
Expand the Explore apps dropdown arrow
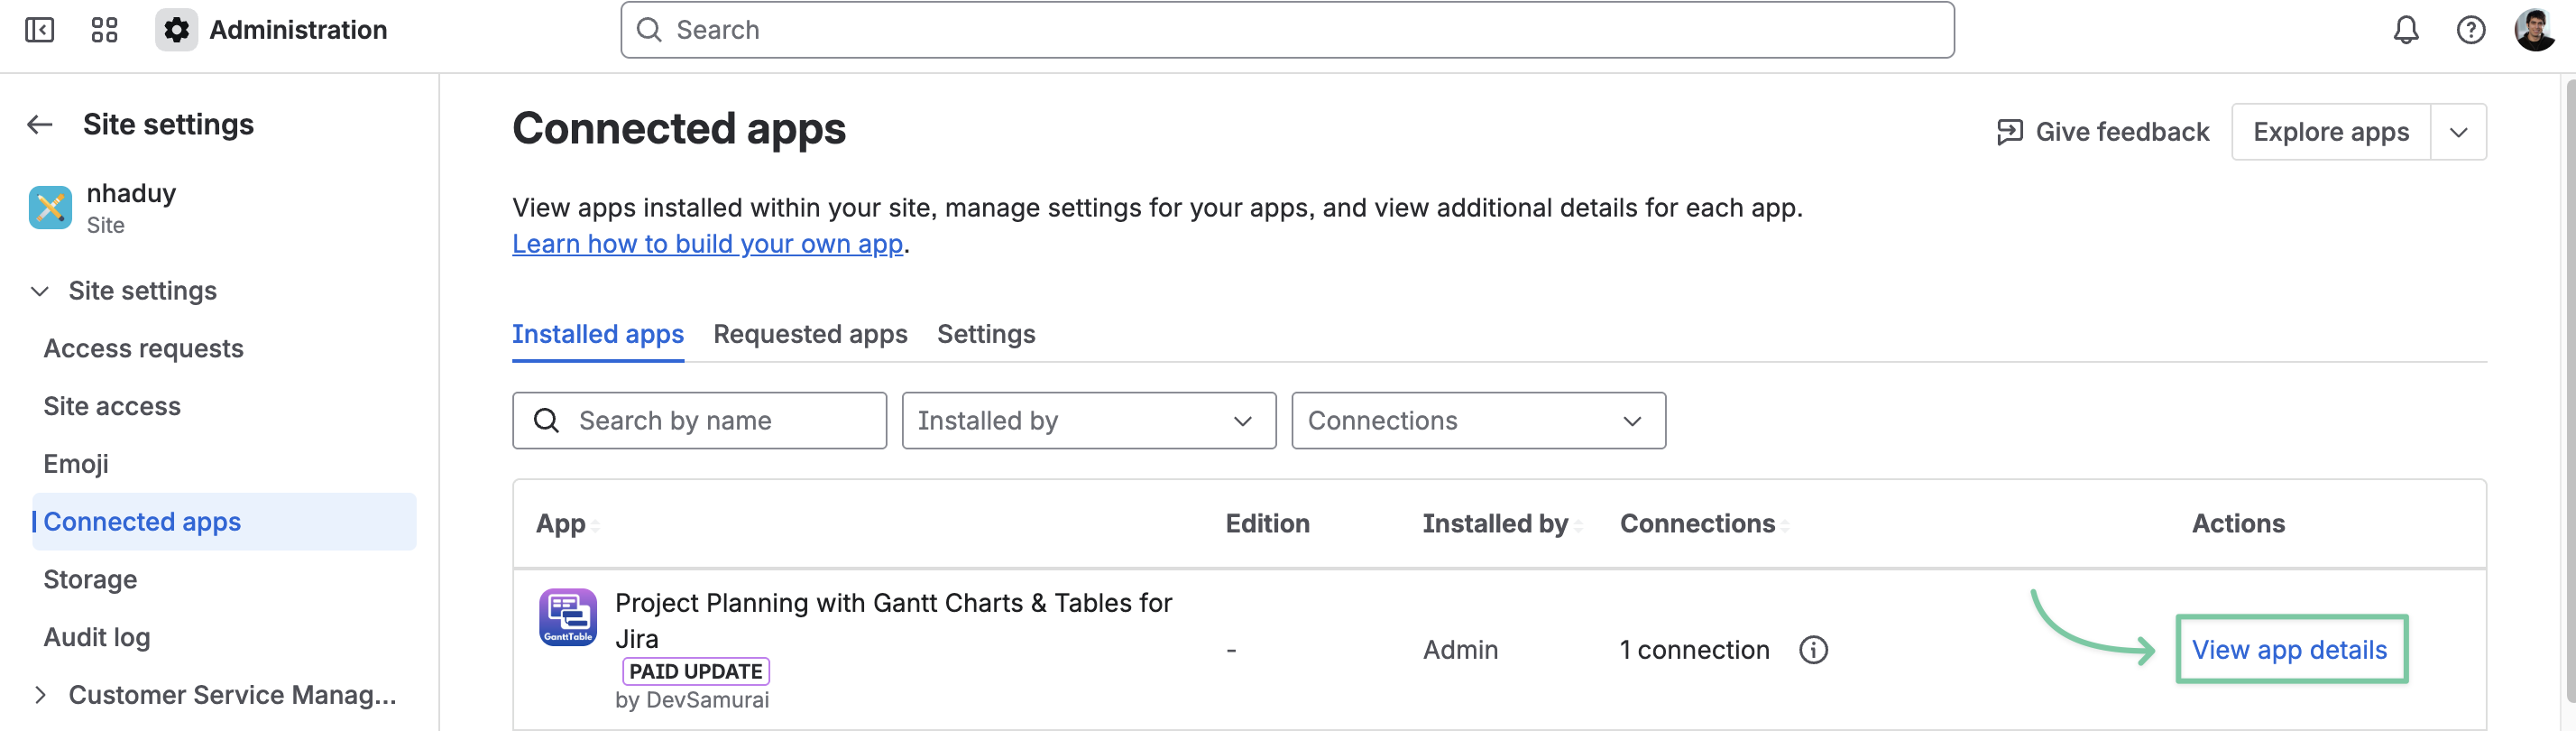coord(2458,132)
